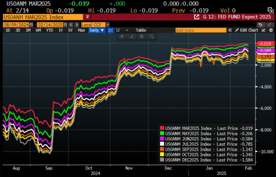Click the magenta JUN2025 legend swatch
Viewport: 276px width, 177px height.
point(162,139)
